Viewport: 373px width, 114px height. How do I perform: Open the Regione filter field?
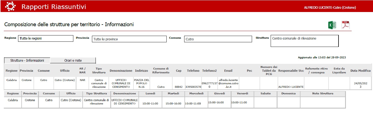45,38
